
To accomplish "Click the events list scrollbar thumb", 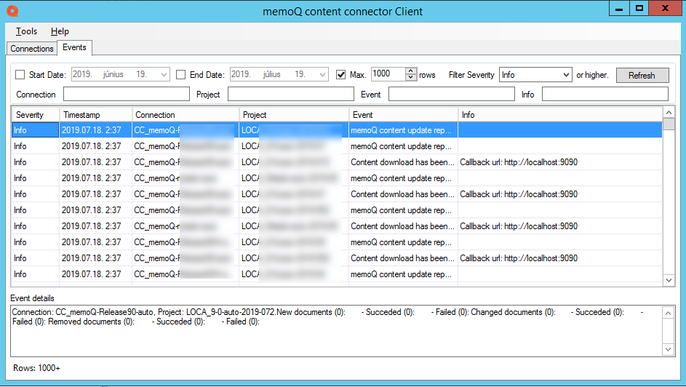I will tap(669, 124).
